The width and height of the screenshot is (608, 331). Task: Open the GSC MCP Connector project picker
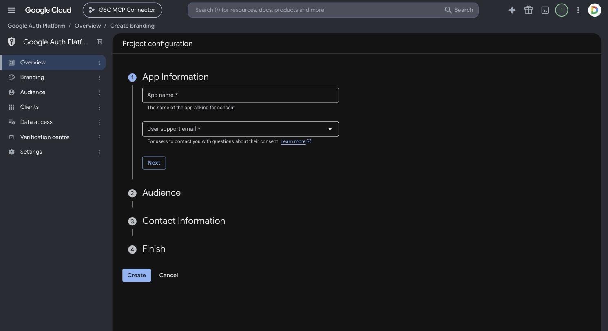[x=122, y=10]
